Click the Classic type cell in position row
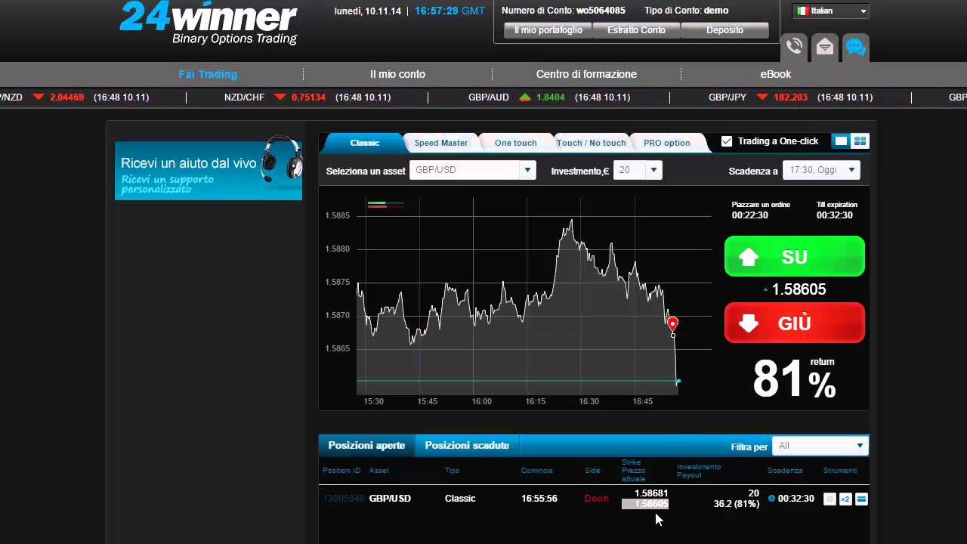Viewport: 967px width, 544px height. coord(460,499)
